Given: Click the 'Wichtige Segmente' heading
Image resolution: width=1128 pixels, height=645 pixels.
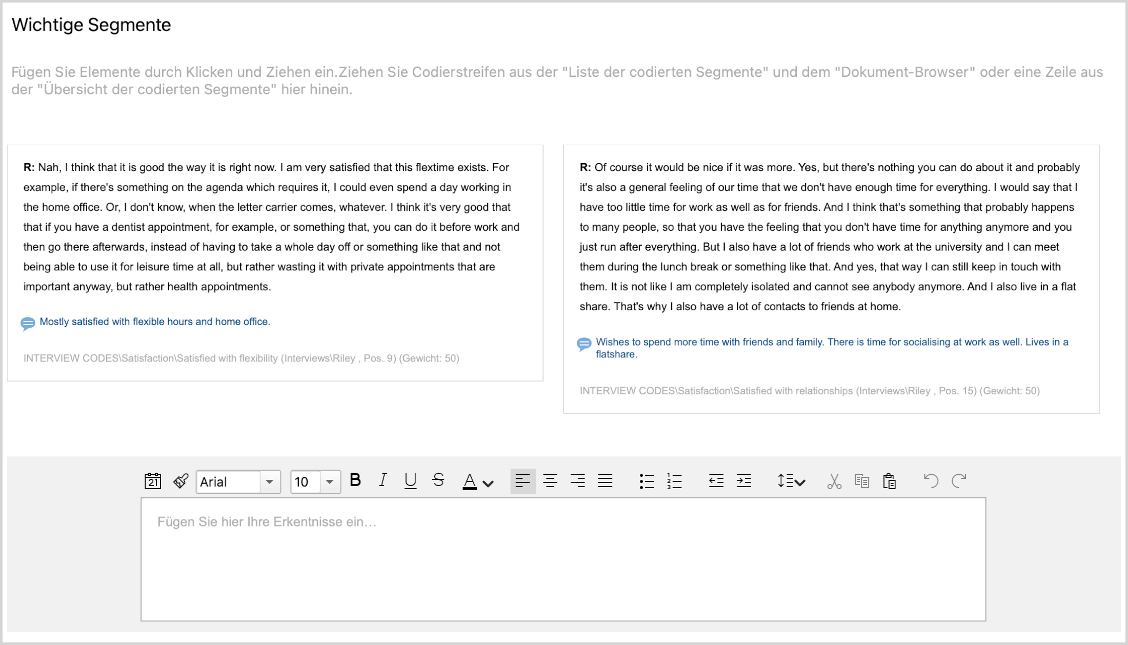Looking at the screenshot, I should click(91, 25).
